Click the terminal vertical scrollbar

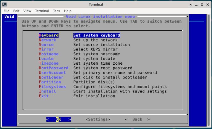click(x=208, y=70)
